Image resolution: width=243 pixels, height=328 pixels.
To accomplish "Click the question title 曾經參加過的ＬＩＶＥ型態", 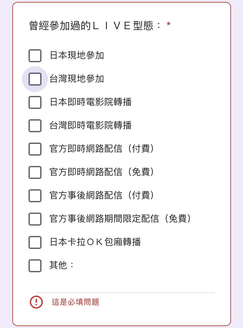I will point(95,26).
